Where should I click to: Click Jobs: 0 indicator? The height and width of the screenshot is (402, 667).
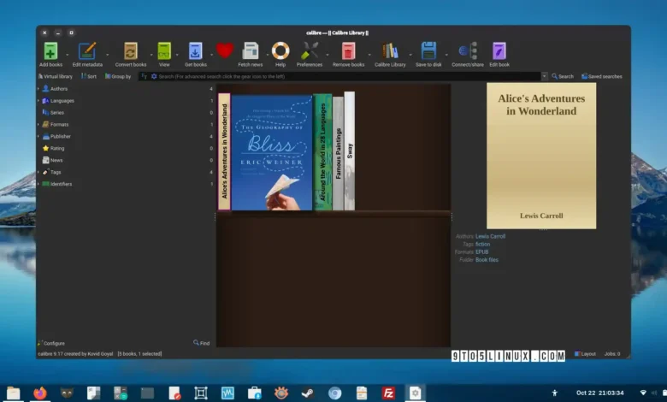pyautogui.click(x=612, y=354)
